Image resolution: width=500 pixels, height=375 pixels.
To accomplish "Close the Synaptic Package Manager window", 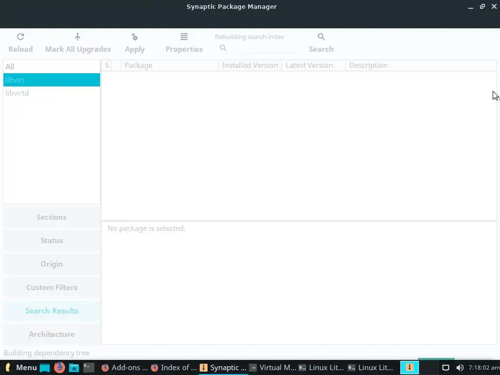I will coord(494,6).
